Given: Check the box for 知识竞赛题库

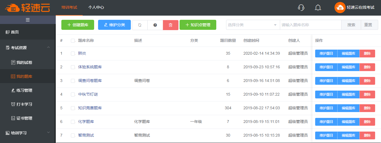Looking at the screenshot, I should [x=73, y=108].
